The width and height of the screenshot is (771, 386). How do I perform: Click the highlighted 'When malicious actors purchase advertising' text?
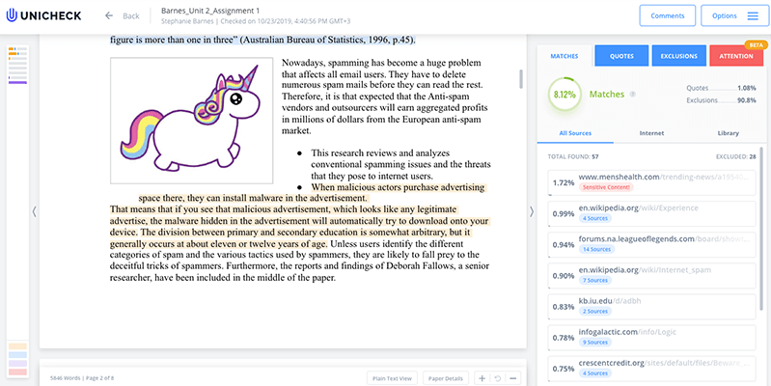point(399,187)
